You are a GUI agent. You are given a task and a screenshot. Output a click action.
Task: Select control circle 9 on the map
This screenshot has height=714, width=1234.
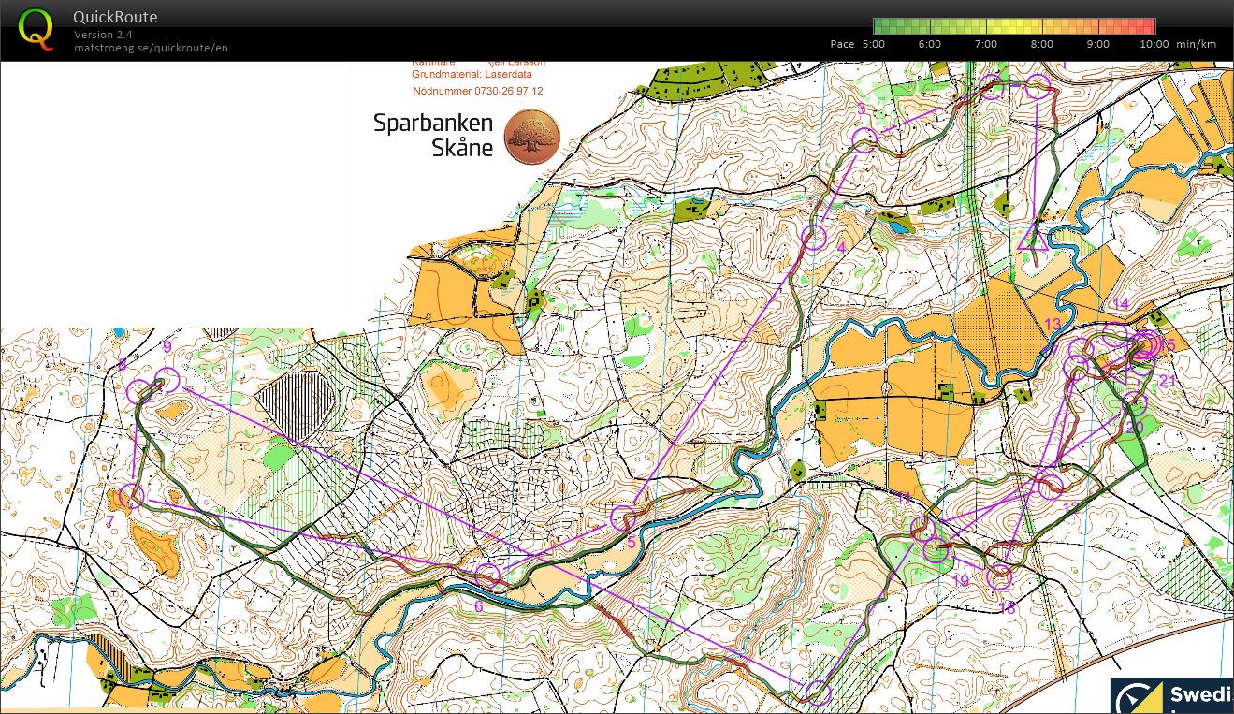click(167, 380)
